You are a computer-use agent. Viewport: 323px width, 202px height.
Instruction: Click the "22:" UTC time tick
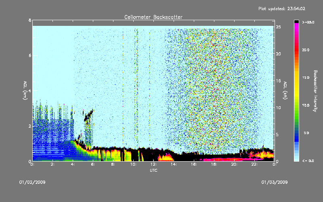click(255, 164)
